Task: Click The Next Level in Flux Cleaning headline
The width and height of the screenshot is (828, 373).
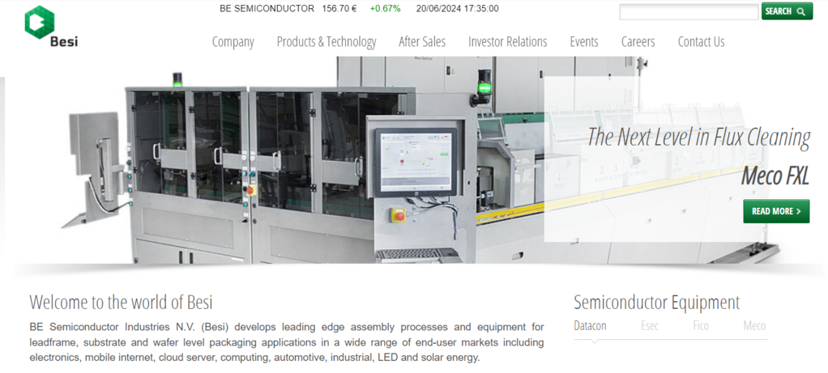Action: click(x=698, y=138)
